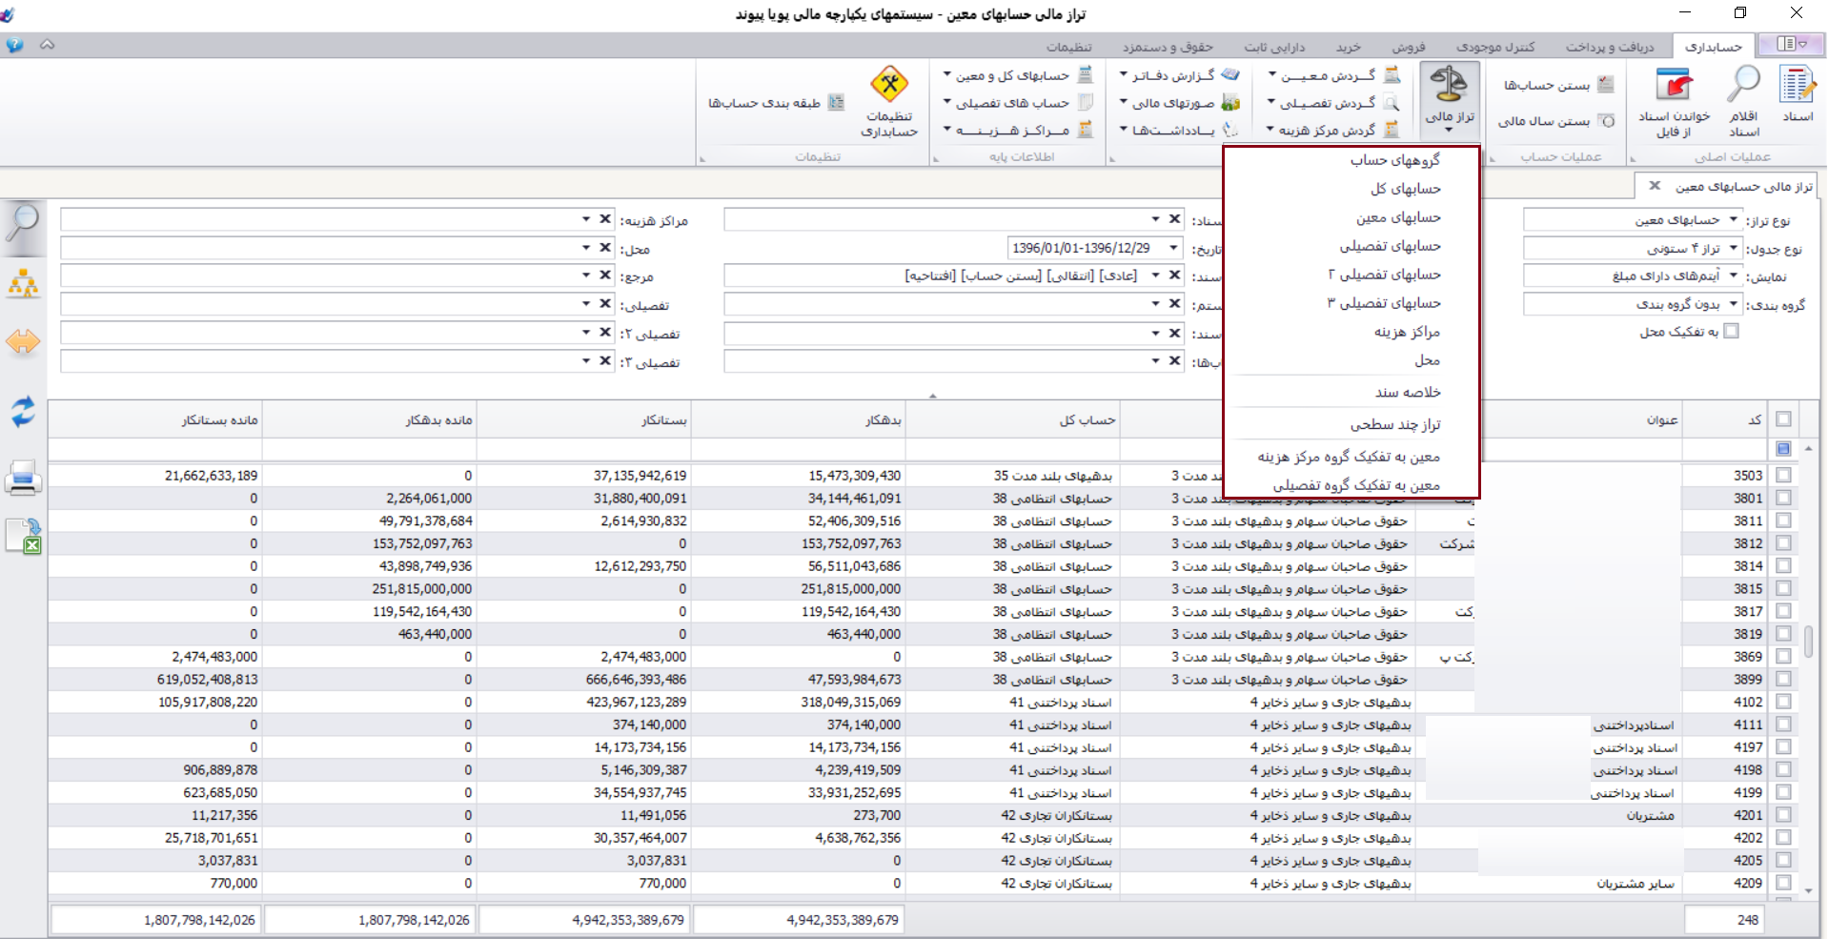Screen dimensions: 1829x939
Task: Toggle the به تفکیک محل checkbox
Action: (1732, 331)
